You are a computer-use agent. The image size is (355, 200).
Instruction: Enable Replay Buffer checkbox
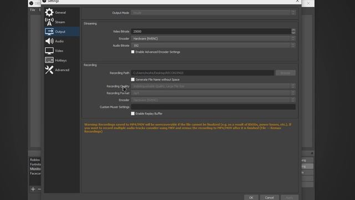pyautogui.click(x=133, y=113)
